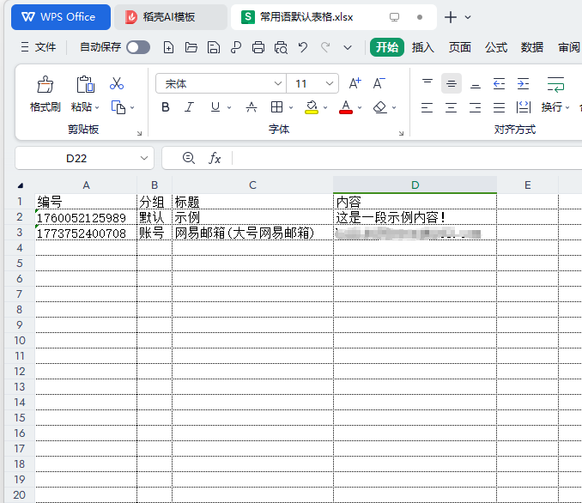Click the Redo arrow icon

pos(325,47)
